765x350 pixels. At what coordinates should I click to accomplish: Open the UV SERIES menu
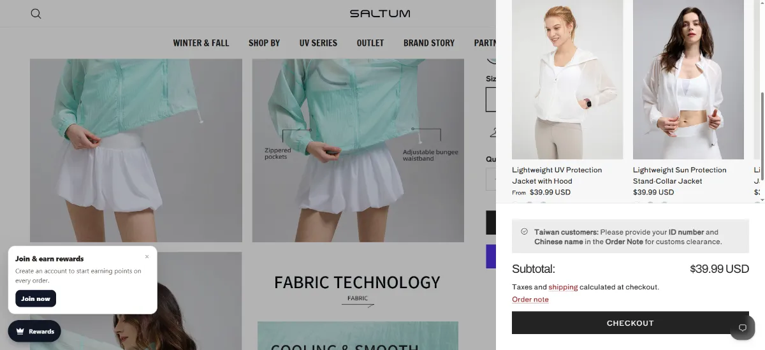click(x=318, y=43)
